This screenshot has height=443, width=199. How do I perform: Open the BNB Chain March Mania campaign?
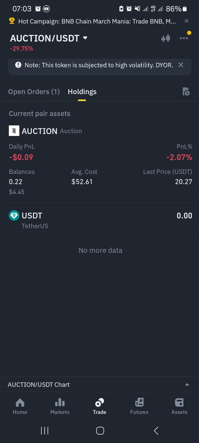[x=97, y=21]
